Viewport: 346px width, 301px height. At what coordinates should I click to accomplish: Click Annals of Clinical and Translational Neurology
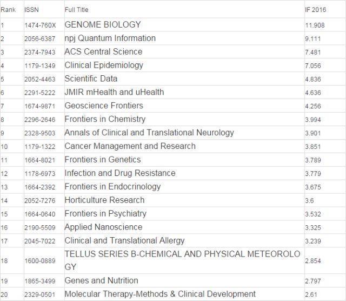(149, 133)
